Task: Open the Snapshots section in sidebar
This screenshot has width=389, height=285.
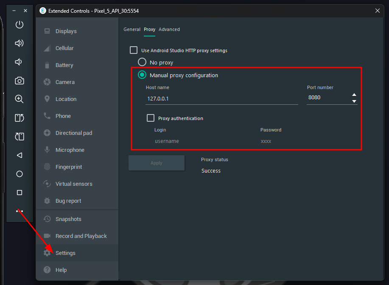Action: tap(68, 219)
